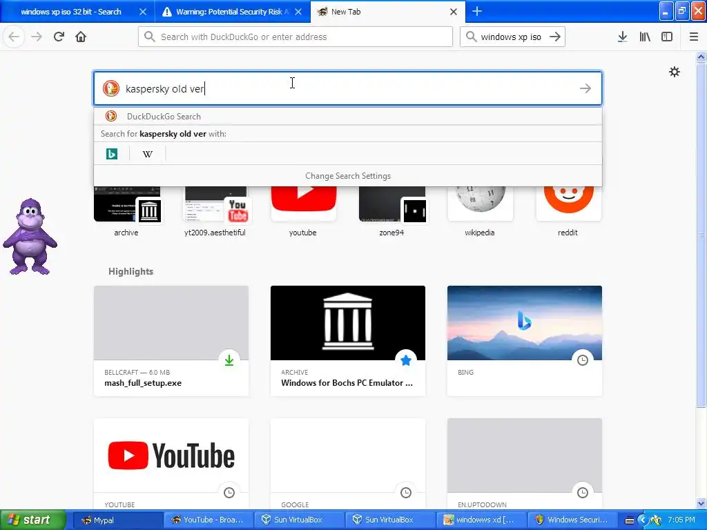Switch to Mypal taskbar item
This screenshot has height=530, width=707.
coord(117,520)
